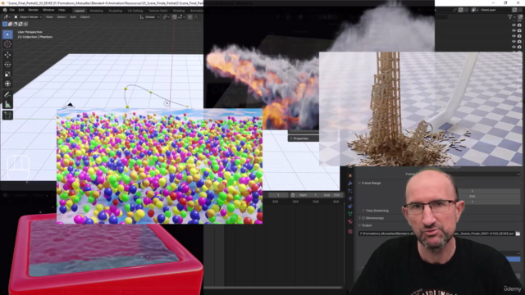Click the View Layer icon selector
525x295 pixels.
click(x=474, y=10)
